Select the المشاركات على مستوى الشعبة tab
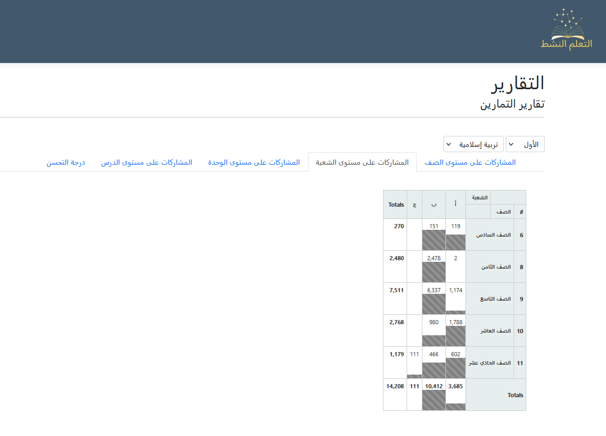The height and width of the screenshot is (436, 606). point(362,163)
